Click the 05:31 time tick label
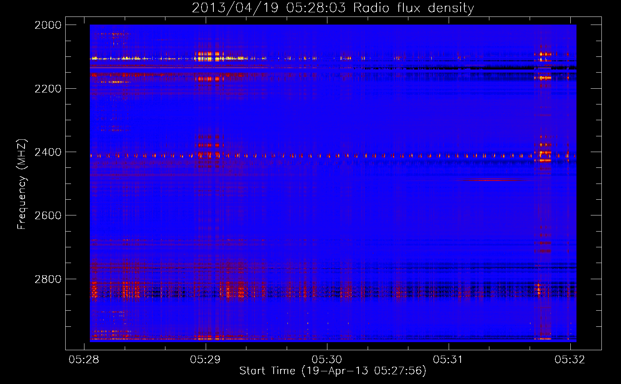Image resolution: width=621 pixels, height=384 pixels. click(448, 359)
